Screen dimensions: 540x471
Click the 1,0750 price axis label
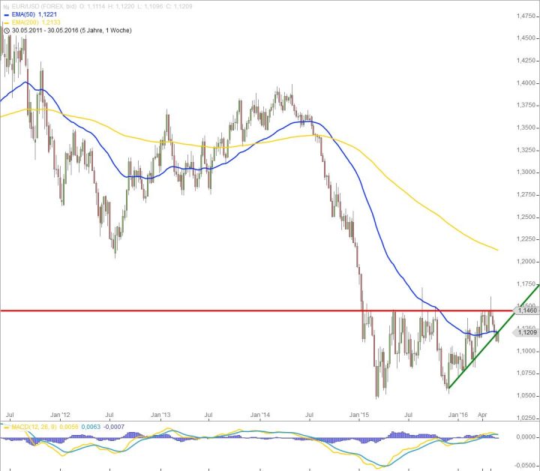(x=526, y=373)
